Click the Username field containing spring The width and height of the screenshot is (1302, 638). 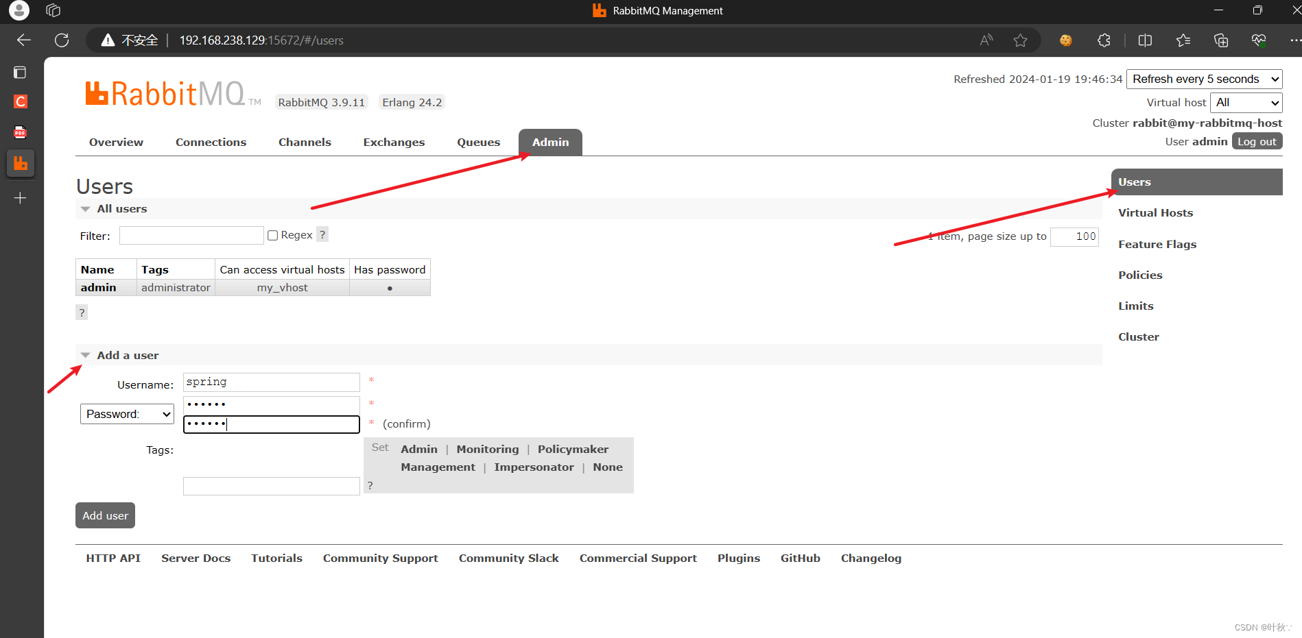tap(272, 382)
